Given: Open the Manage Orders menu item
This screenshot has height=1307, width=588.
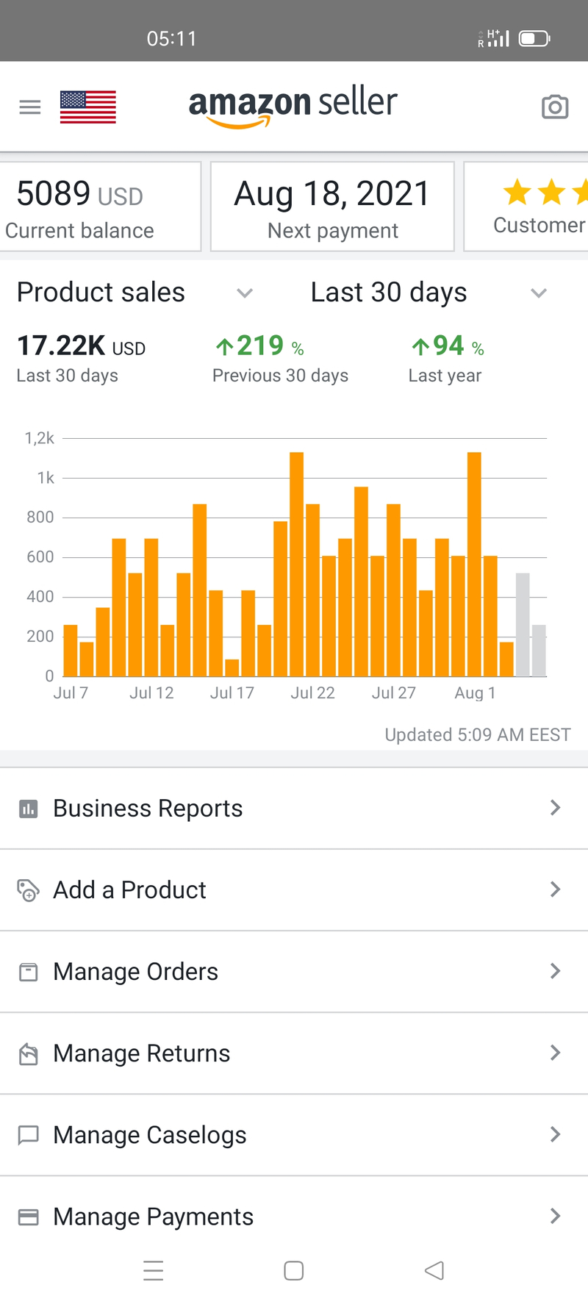Looking at the screenshot, I should (x=294, y=972).
